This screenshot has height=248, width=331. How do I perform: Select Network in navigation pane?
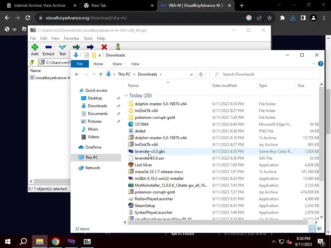click(92, 168)
